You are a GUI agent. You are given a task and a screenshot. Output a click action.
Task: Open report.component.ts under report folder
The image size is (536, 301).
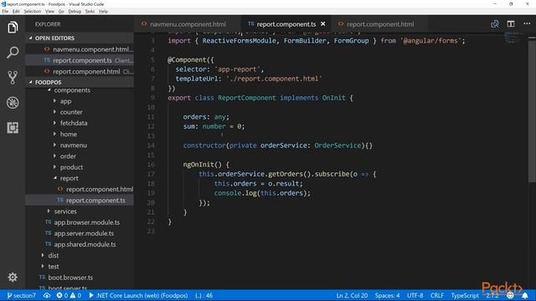(x=80, y=201)
